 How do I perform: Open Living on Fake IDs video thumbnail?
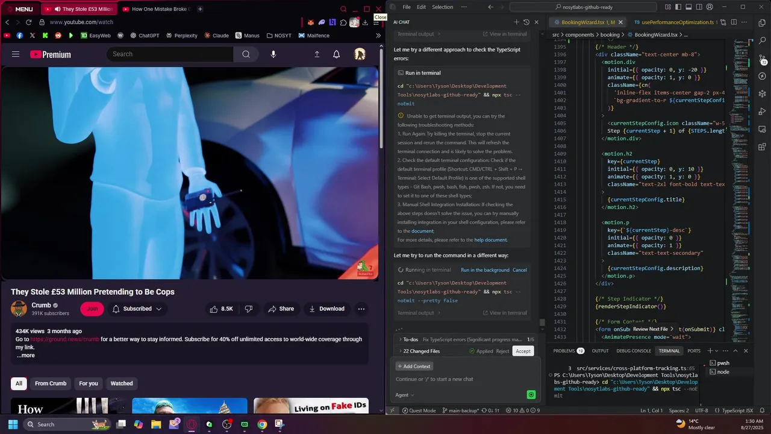[311, 406]
